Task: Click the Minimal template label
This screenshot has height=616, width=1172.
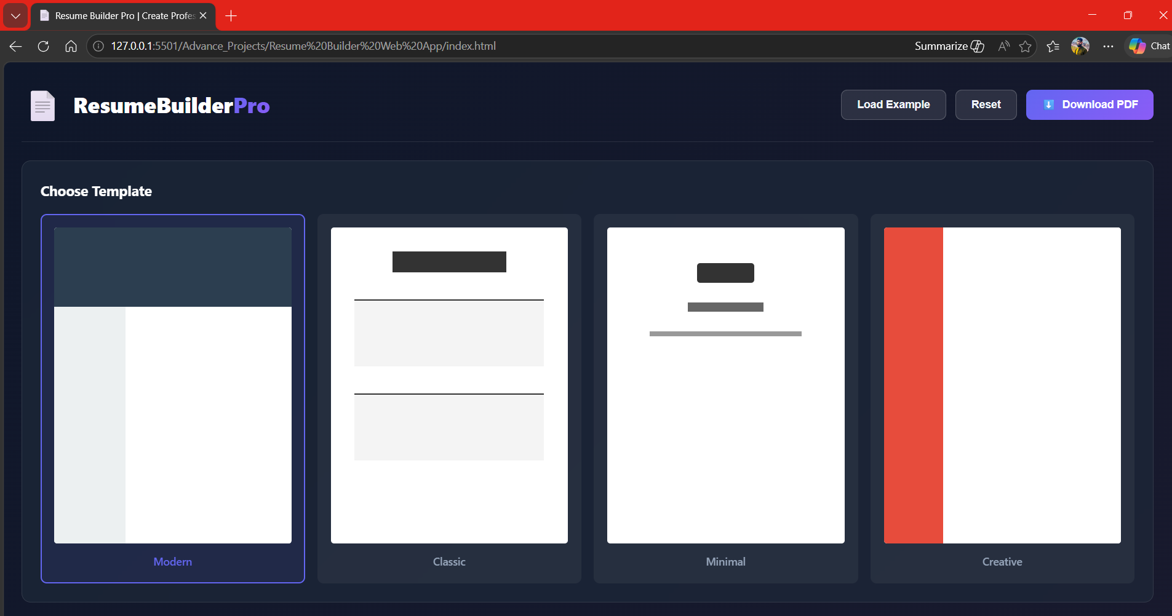Action: (x=726, y=562)
